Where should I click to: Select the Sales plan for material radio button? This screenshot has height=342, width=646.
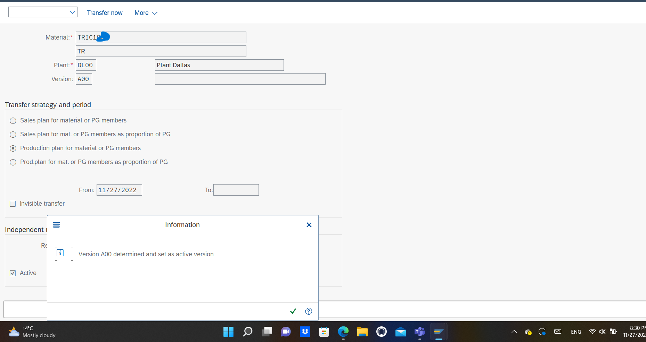click(13, 121)
